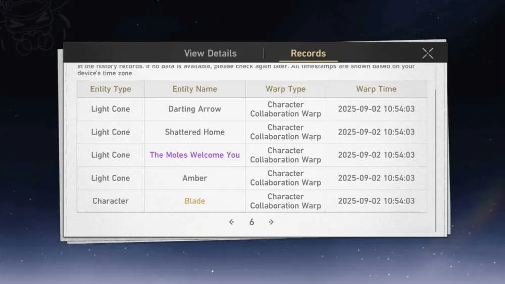
Task: Go to the previous records page arrow
Action: pos(231,222)
